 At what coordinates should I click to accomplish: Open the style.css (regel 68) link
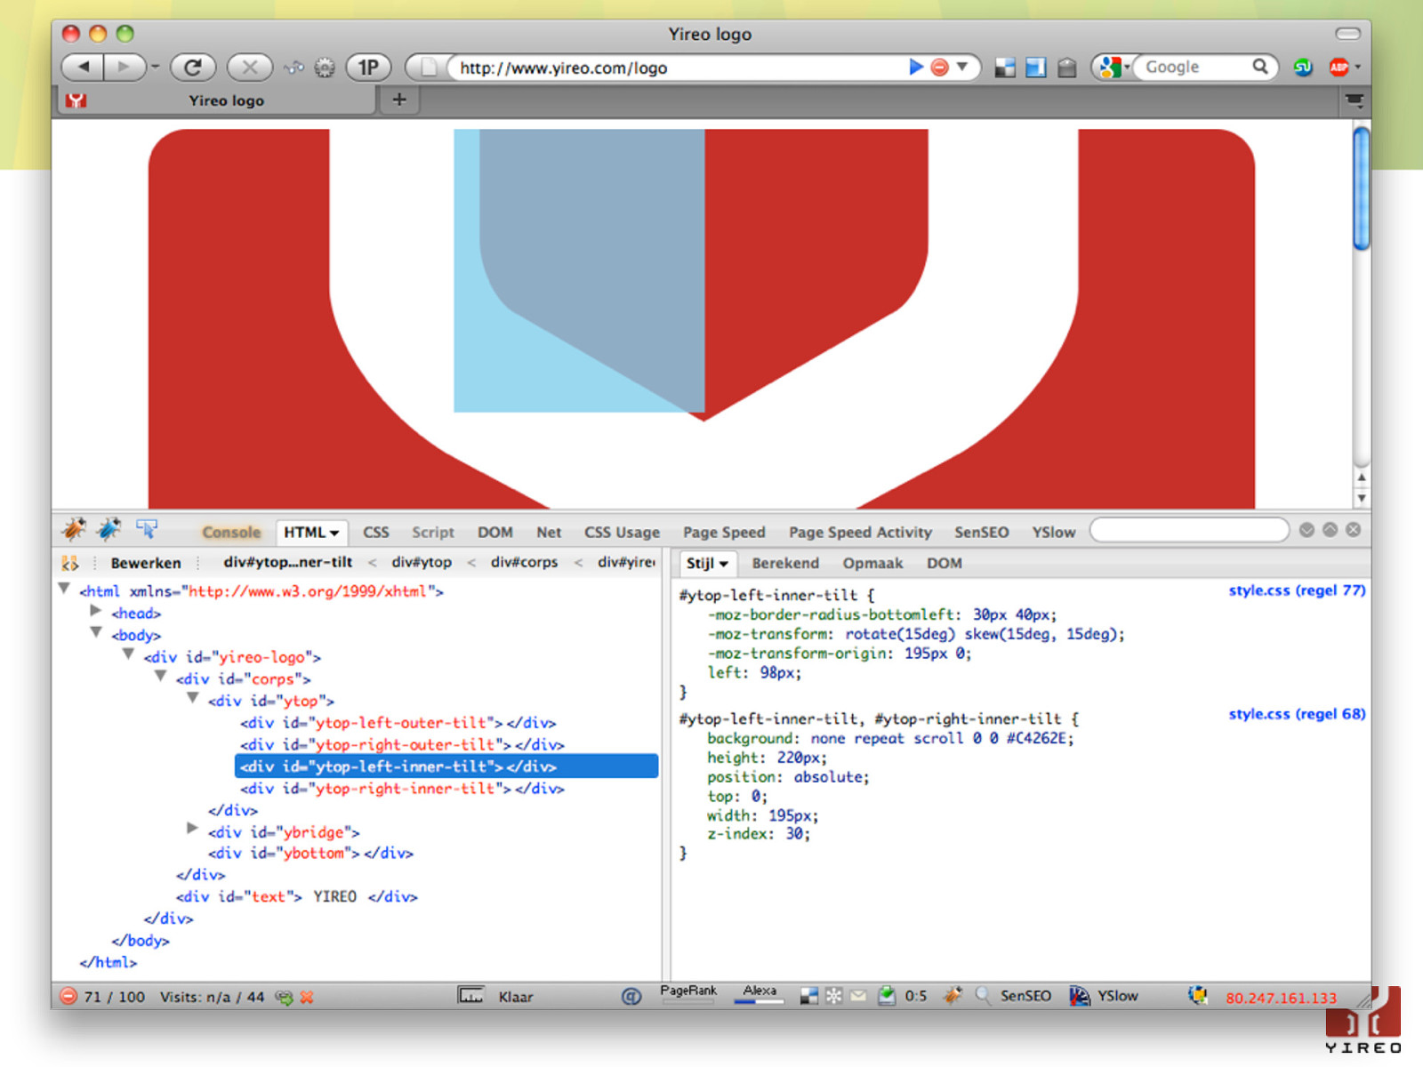coord(1297,714)
